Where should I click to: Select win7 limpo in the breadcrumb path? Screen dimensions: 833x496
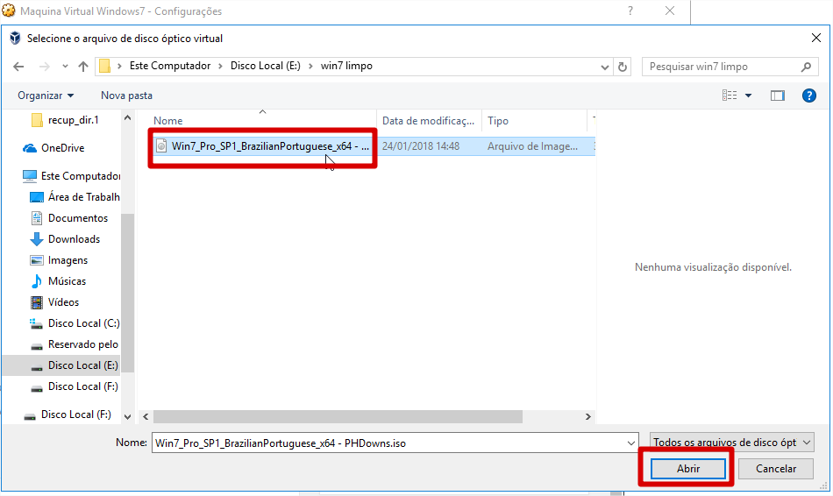pos(346,66)
